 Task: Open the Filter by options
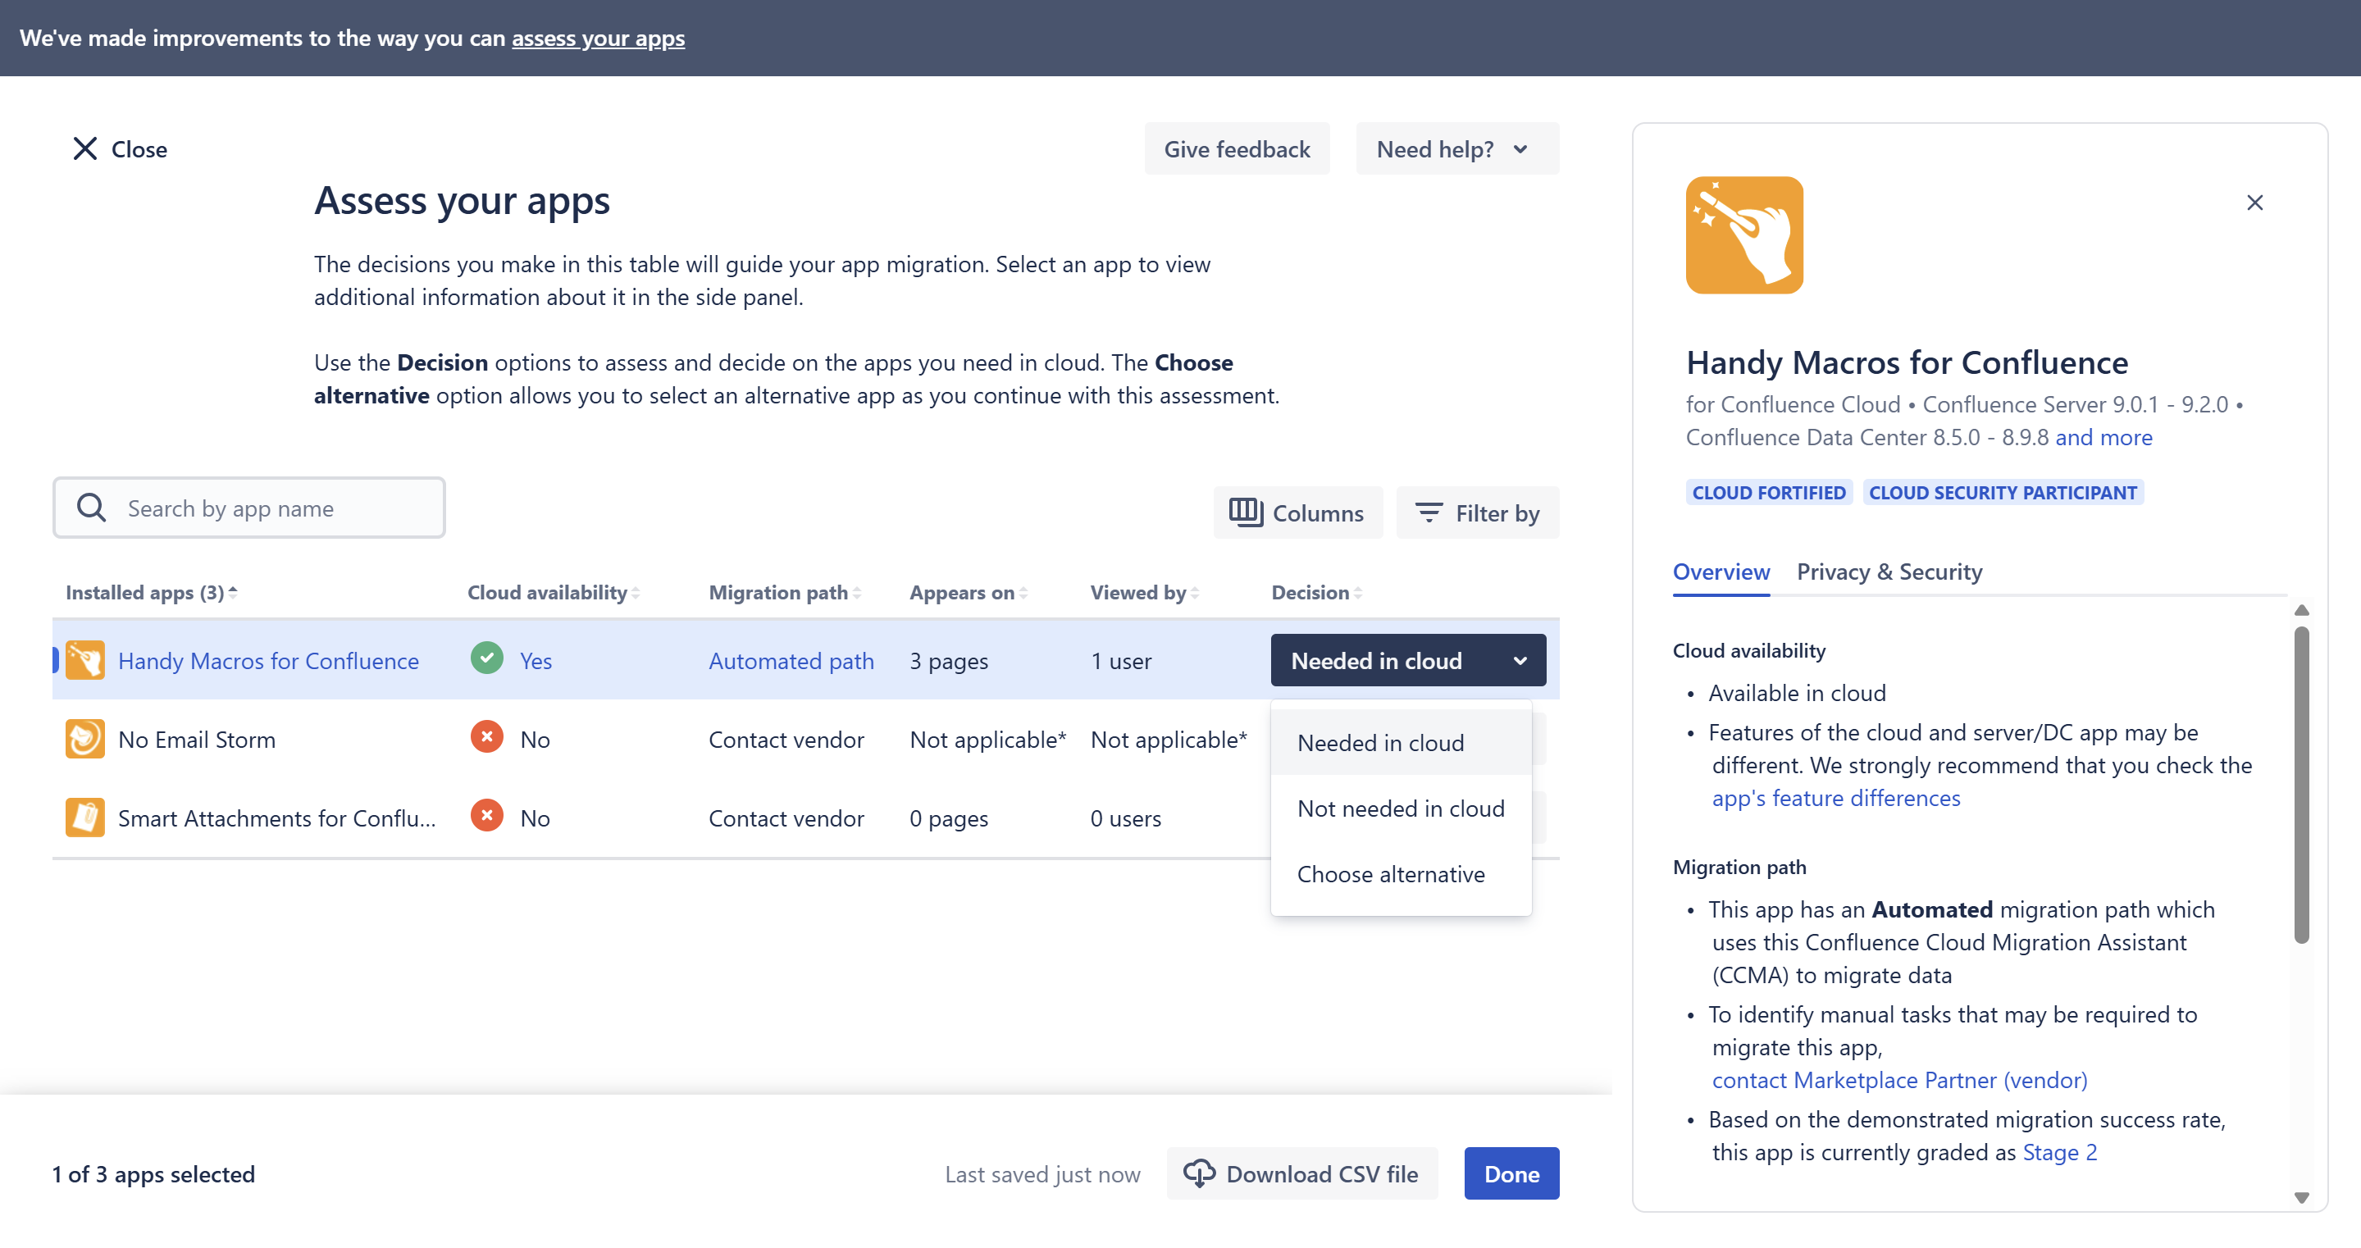pos(1476,513)
